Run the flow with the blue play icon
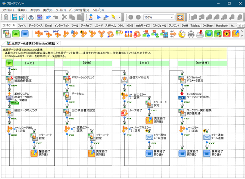Screen dimensions: 245x179 98,17
